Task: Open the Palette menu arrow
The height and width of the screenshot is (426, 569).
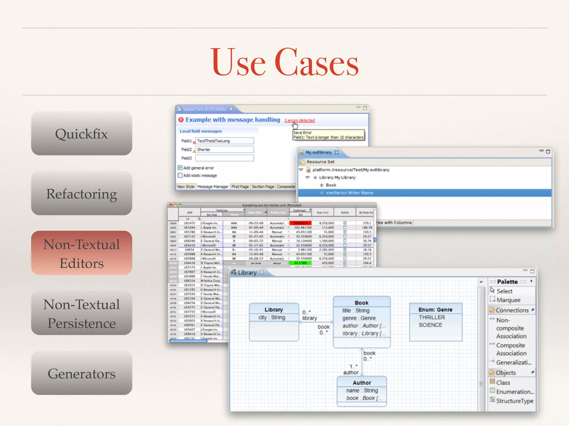Action: point(531,281)
